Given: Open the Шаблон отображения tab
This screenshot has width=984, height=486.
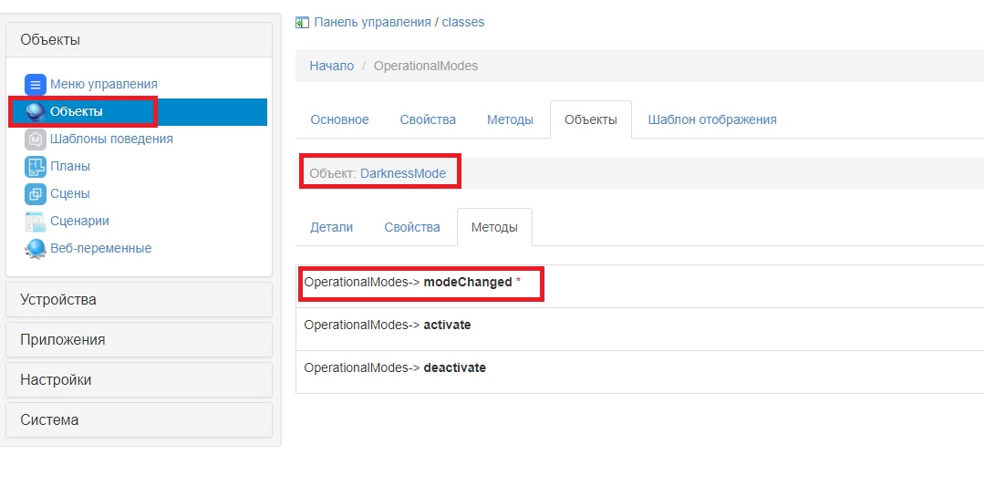Looking at the screenshot, I should [x=711, y=119].
